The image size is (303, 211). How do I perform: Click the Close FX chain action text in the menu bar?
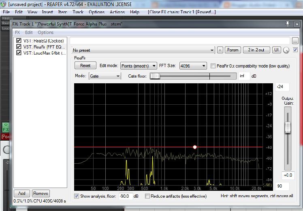click(x=182, y=12)
